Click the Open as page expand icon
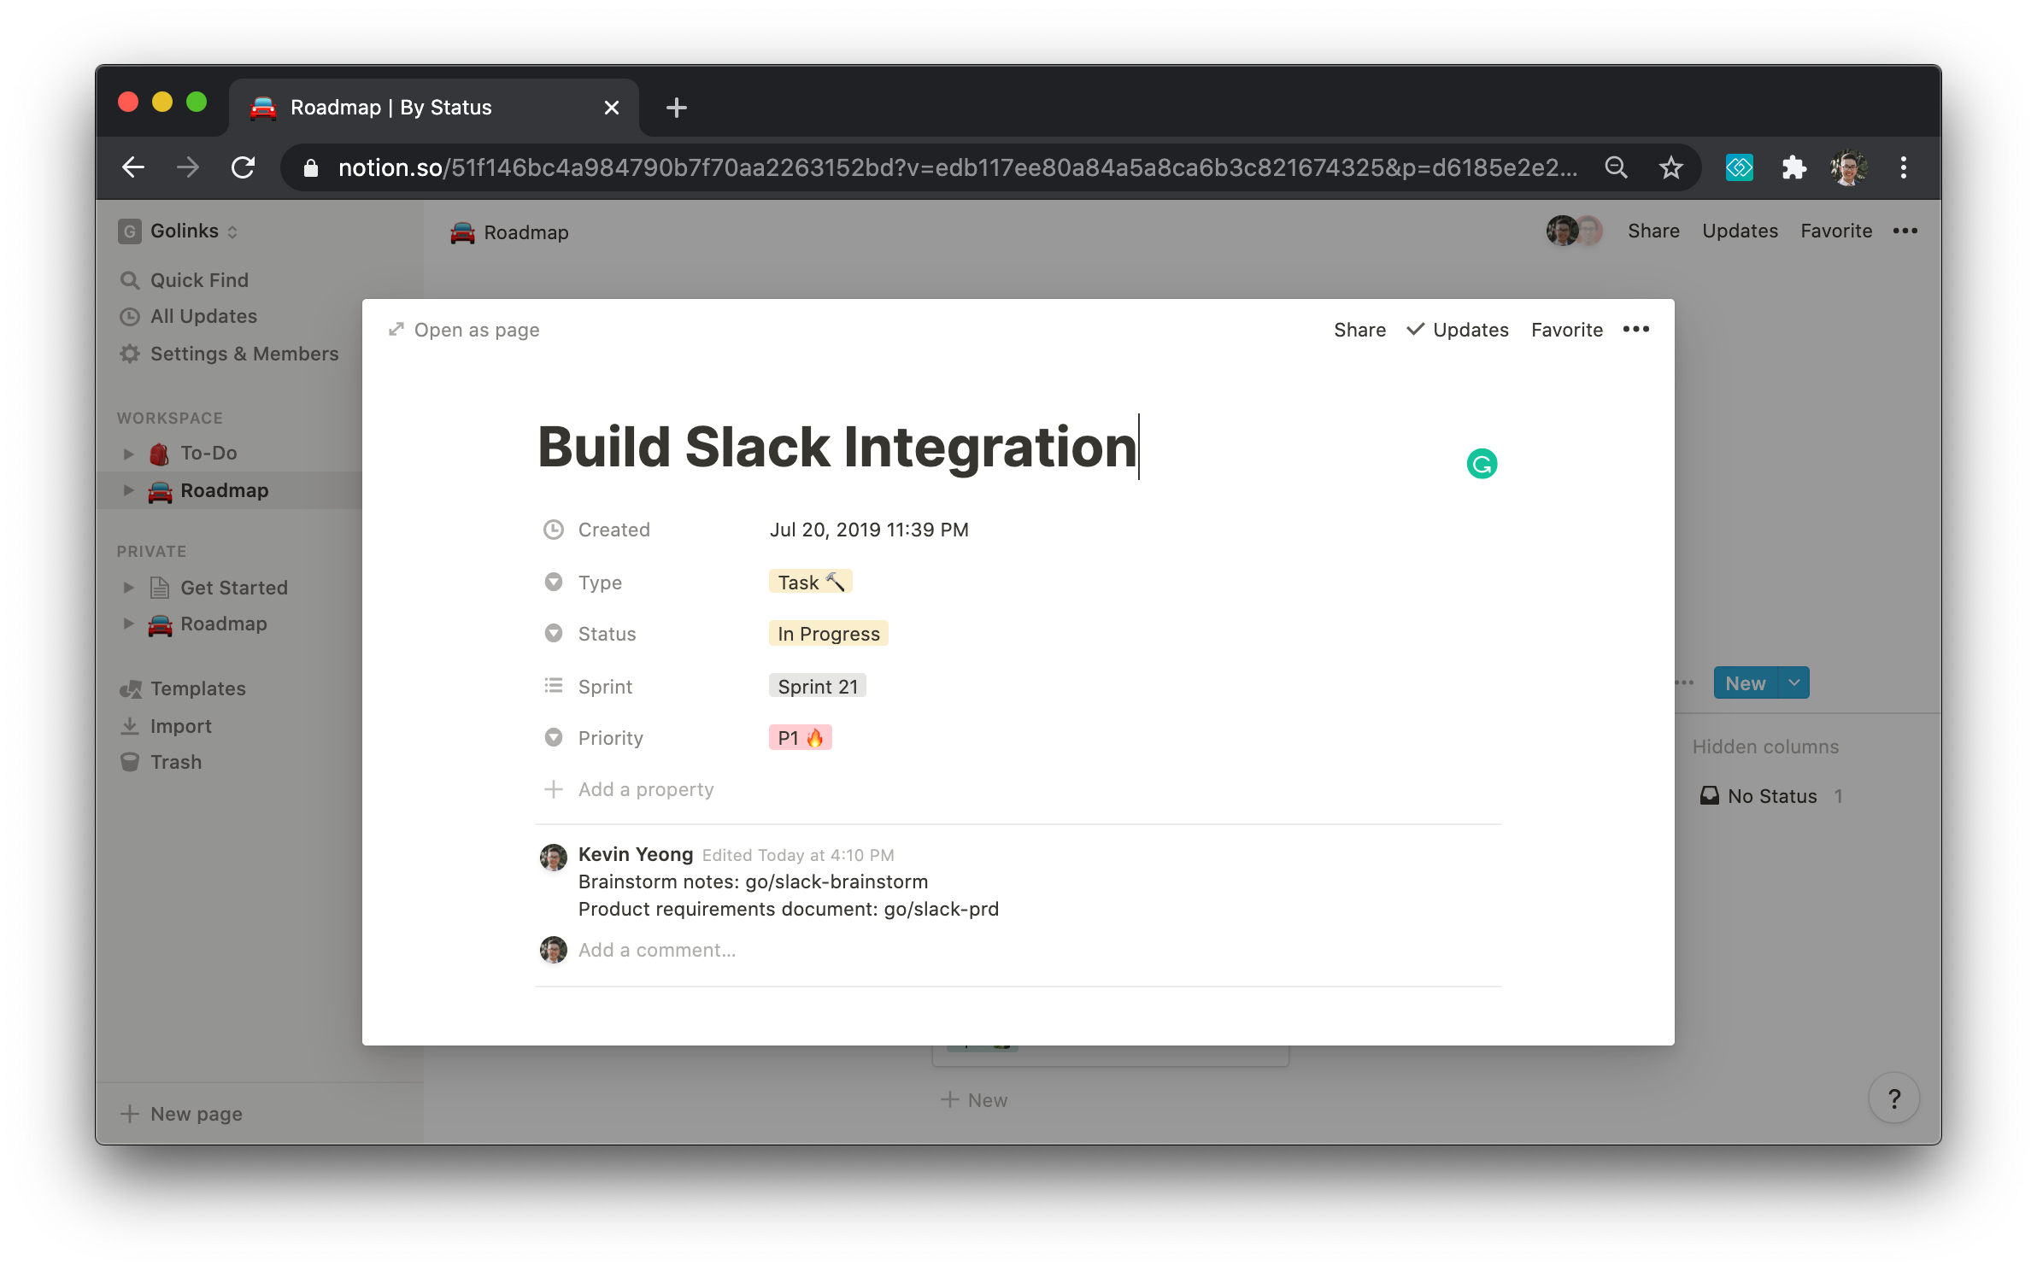Screen dimensions: 2037x1271 coord(396,330)
